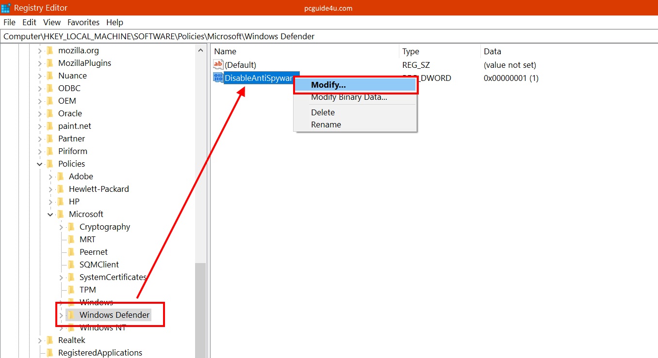Click the Hewlett-Packard folder icon
The width and height of the screenshot is (658, 358).
coord(60,189)
